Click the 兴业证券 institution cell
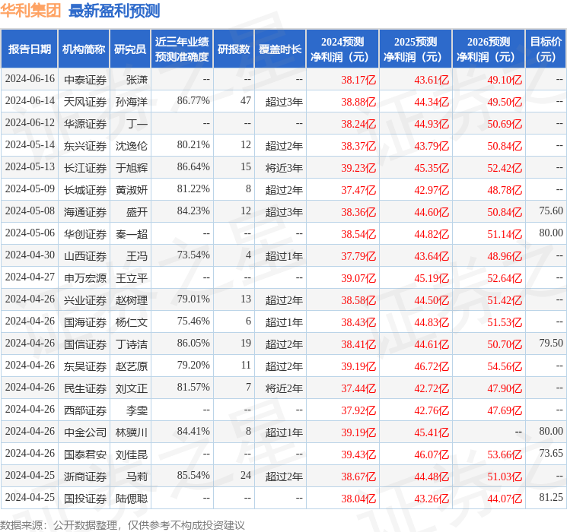The image size is (567, 532). pyautogui.click(x=85, y=300)
